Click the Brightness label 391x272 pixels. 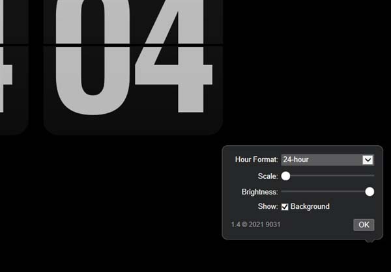pyautogui.click(x=259, y=192)
